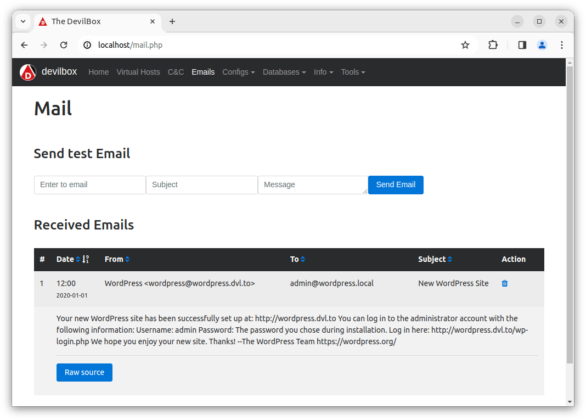Open the C&C nav item
This screenshot has width=586, height=420.
point(176,72)
